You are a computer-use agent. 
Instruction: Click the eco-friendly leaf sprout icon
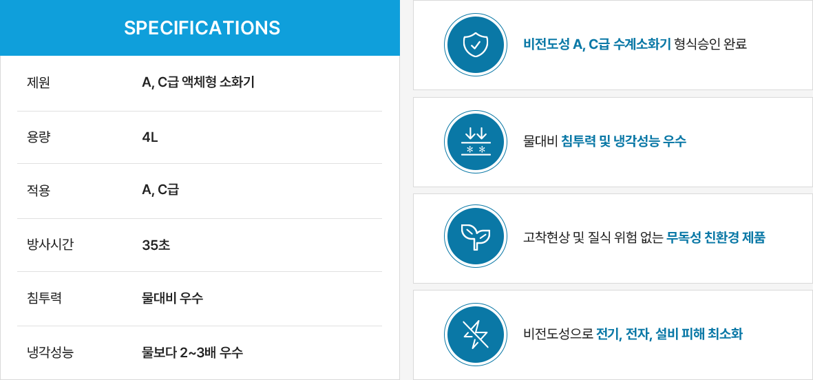[476, 236]
